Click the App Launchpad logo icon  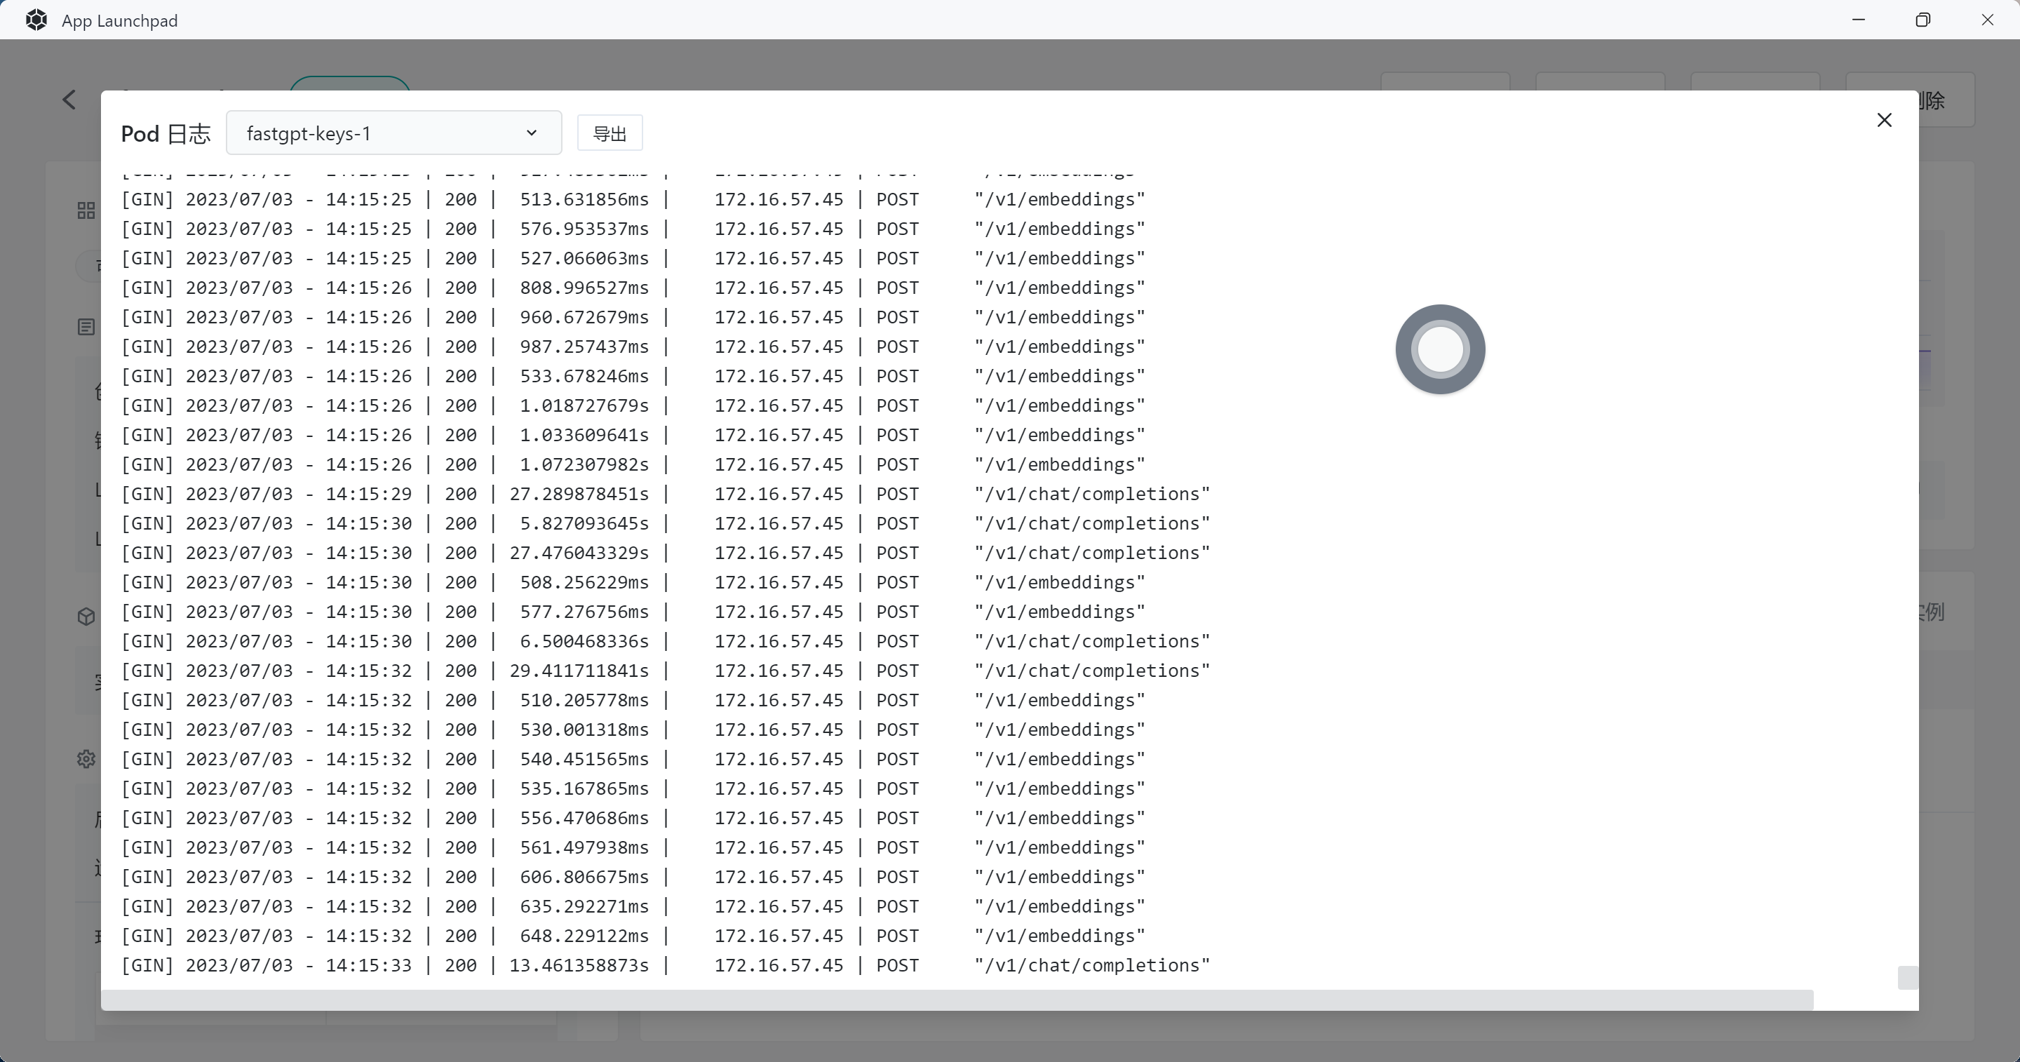[x=36, y=20]
